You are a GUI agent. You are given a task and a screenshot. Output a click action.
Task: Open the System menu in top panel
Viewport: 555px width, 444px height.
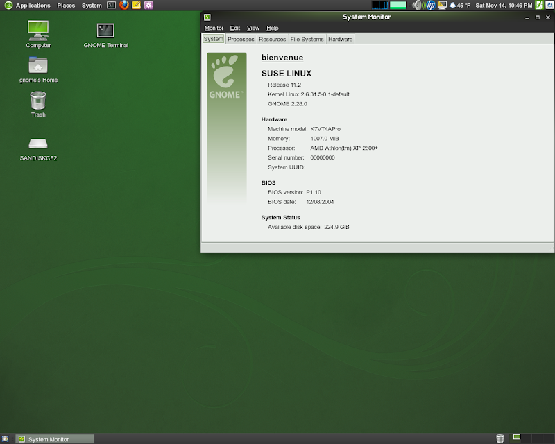(x=92, y=6)
